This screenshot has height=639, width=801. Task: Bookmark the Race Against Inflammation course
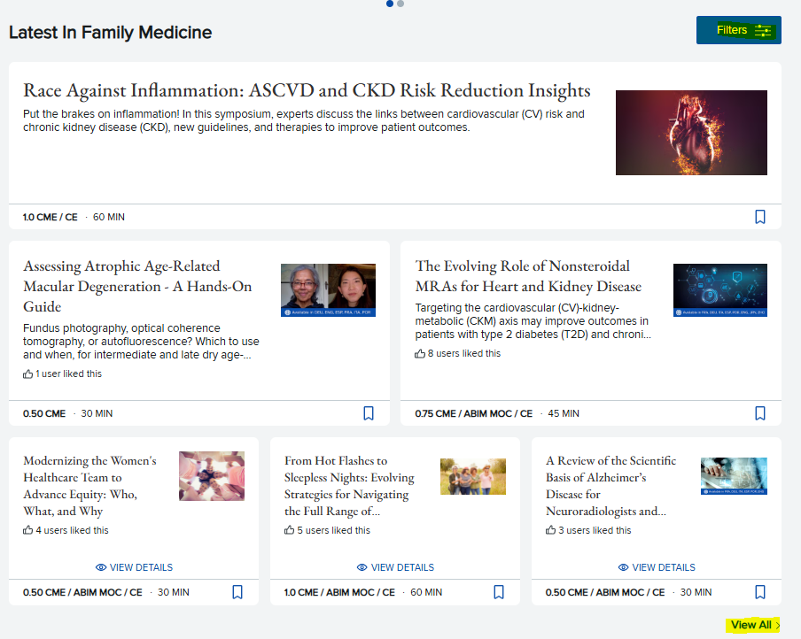pos(759,217)
